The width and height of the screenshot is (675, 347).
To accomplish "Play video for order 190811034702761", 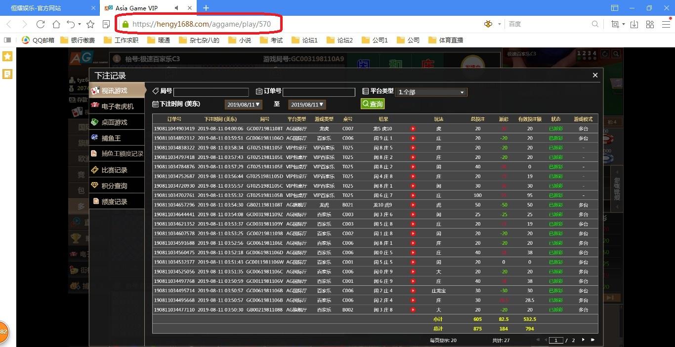I will (413, 195).
